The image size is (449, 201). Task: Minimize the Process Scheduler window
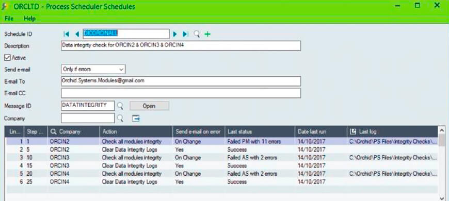pyautogui.click(x=397, y=6)
